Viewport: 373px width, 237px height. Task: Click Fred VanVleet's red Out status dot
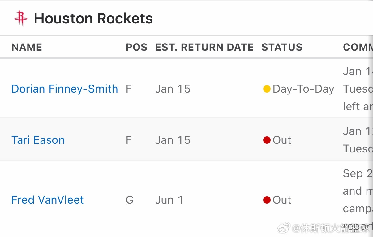(x=267, y=200)
